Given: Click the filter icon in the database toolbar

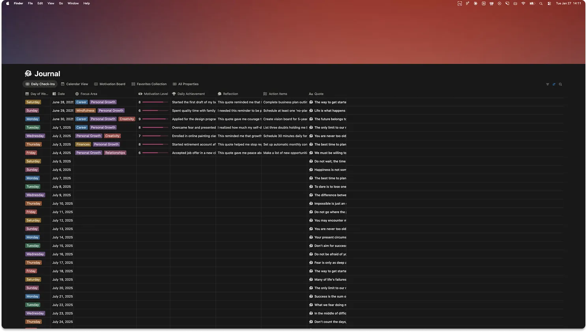Looking at the screenshot, I should pos(548,84).
